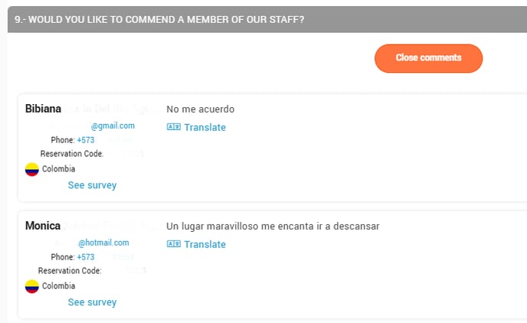Select the name Monica in second card
This screenshot has height=323, width=527.
43,226
